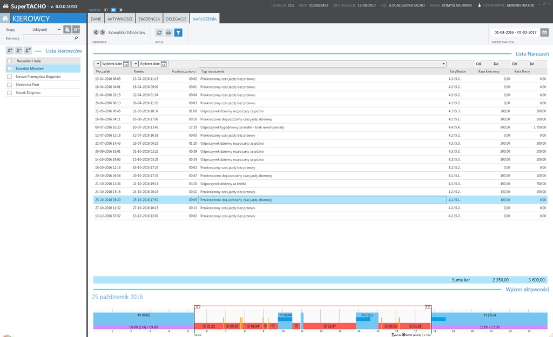Switch to left-panel view layout icon
The width and height of the screenshot is (553, 337).
106,10
